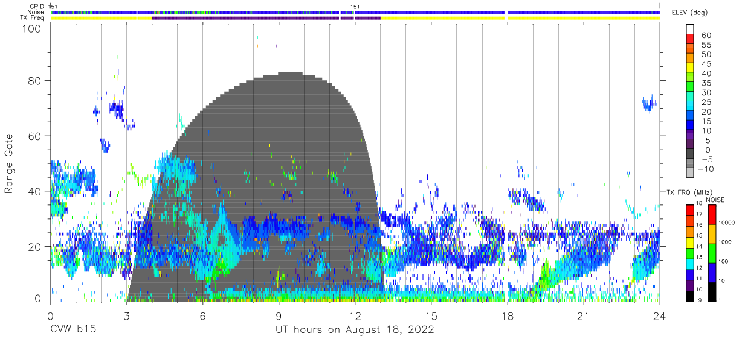
Task: Click Range Gate axis tick '80'
Action: [35, 81]
